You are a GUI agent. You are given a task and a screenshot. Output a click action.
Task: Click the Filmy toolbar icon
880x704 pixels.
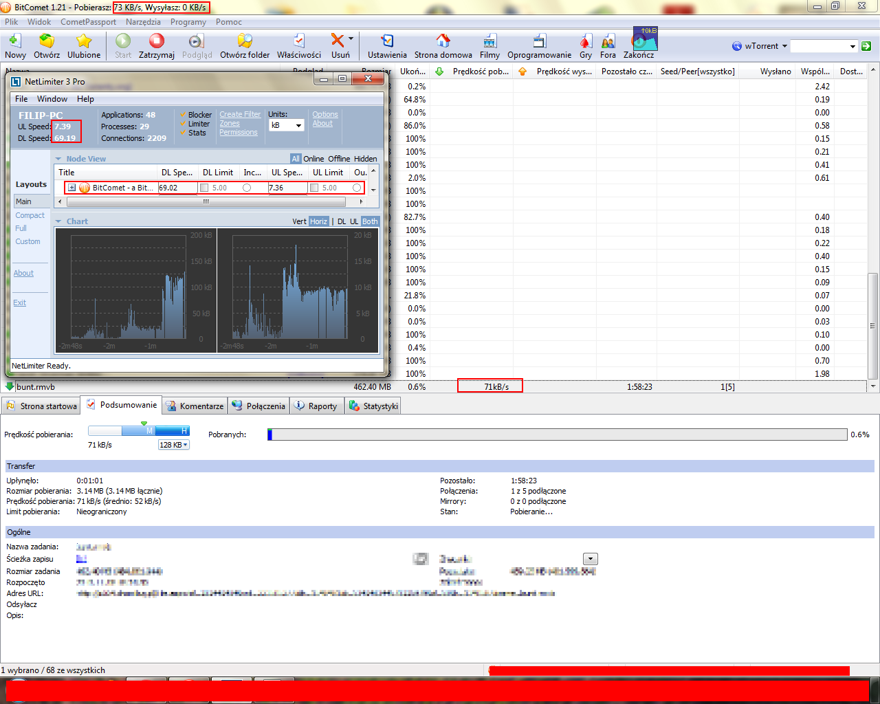[489, 41]
